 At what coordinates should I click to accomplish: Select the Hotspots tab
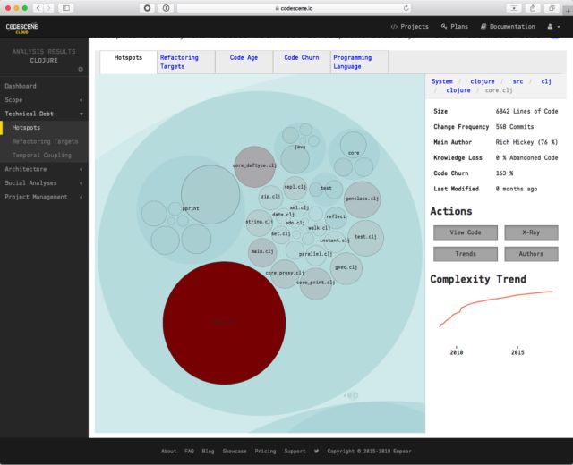pos(128,62)
